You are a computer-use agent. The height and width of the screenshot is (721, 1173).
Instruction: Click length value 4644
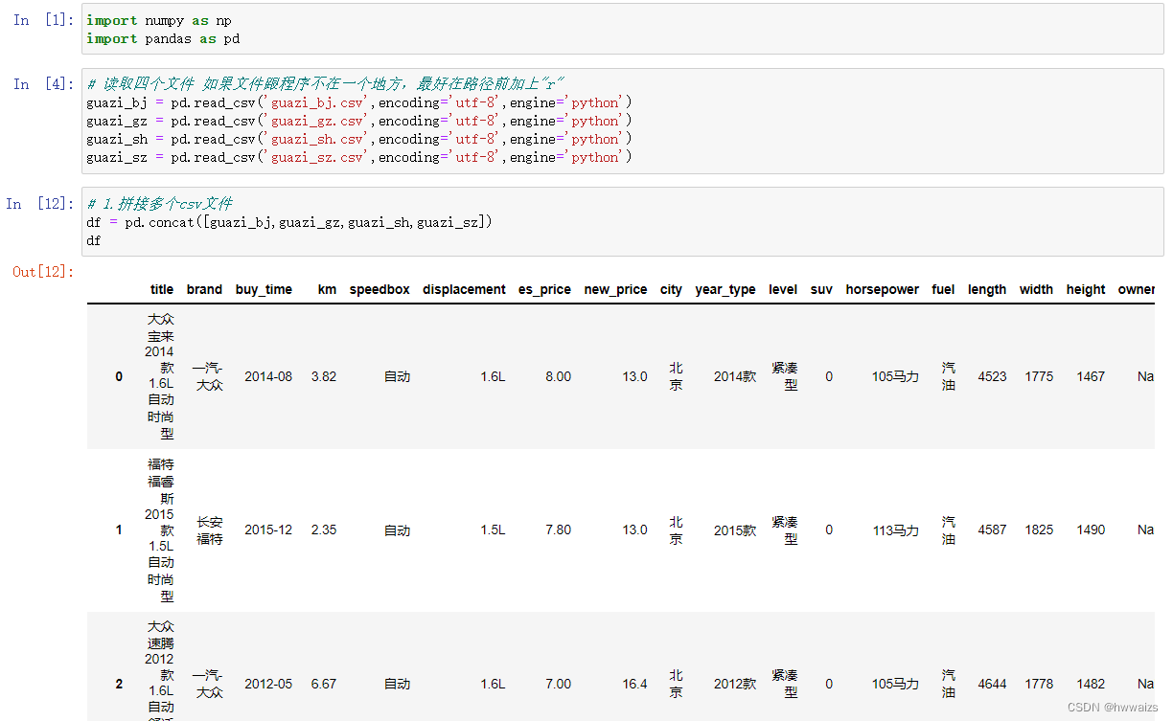coord(992,684)
